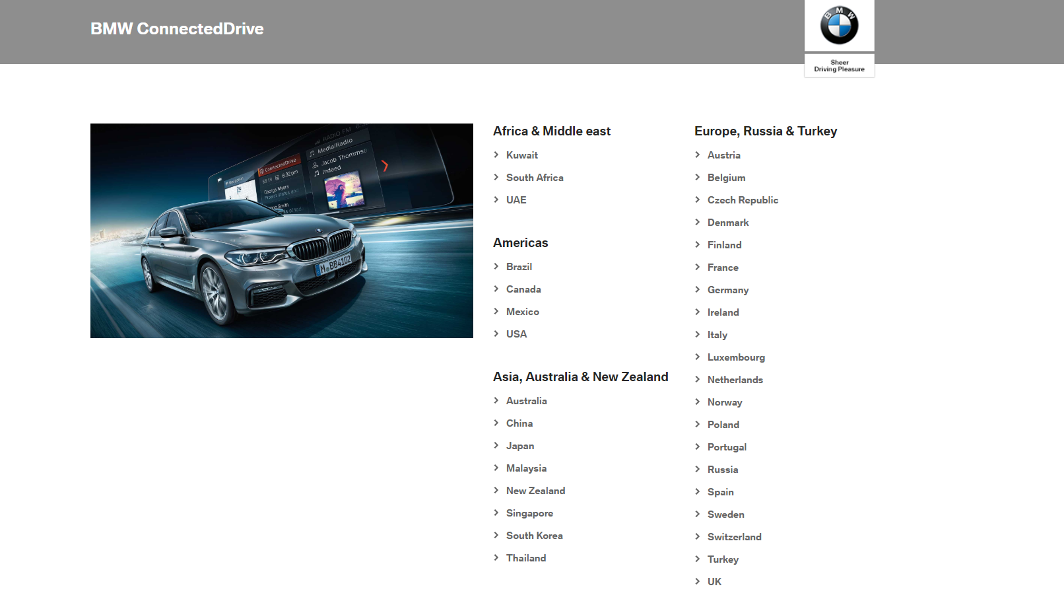Click the chevron arrow beside Italy
This screenshot has width=1064, height=607.
[x=698, y=334]
